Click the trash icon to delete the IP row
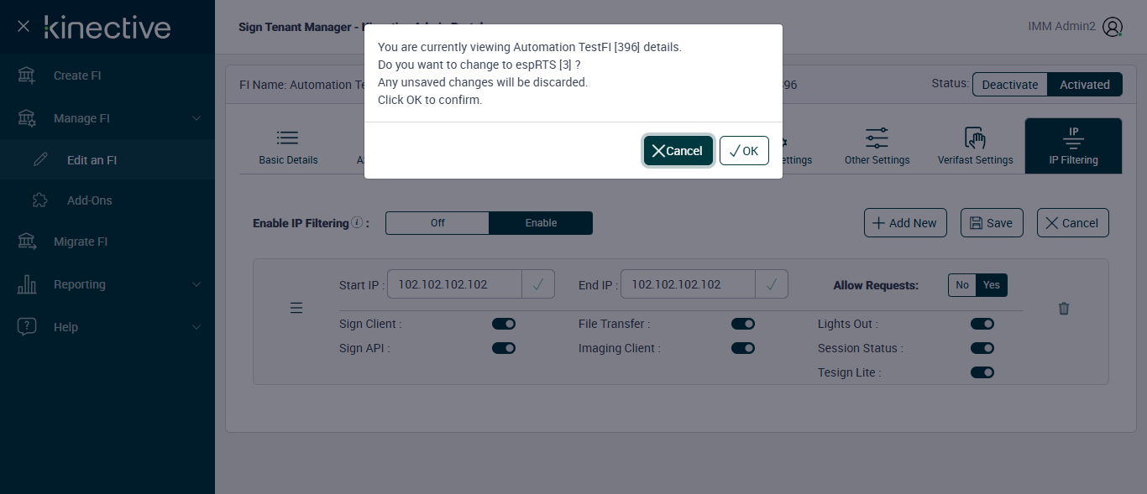The height and width of the screenshot is (494, 1147). point(1064,309)
